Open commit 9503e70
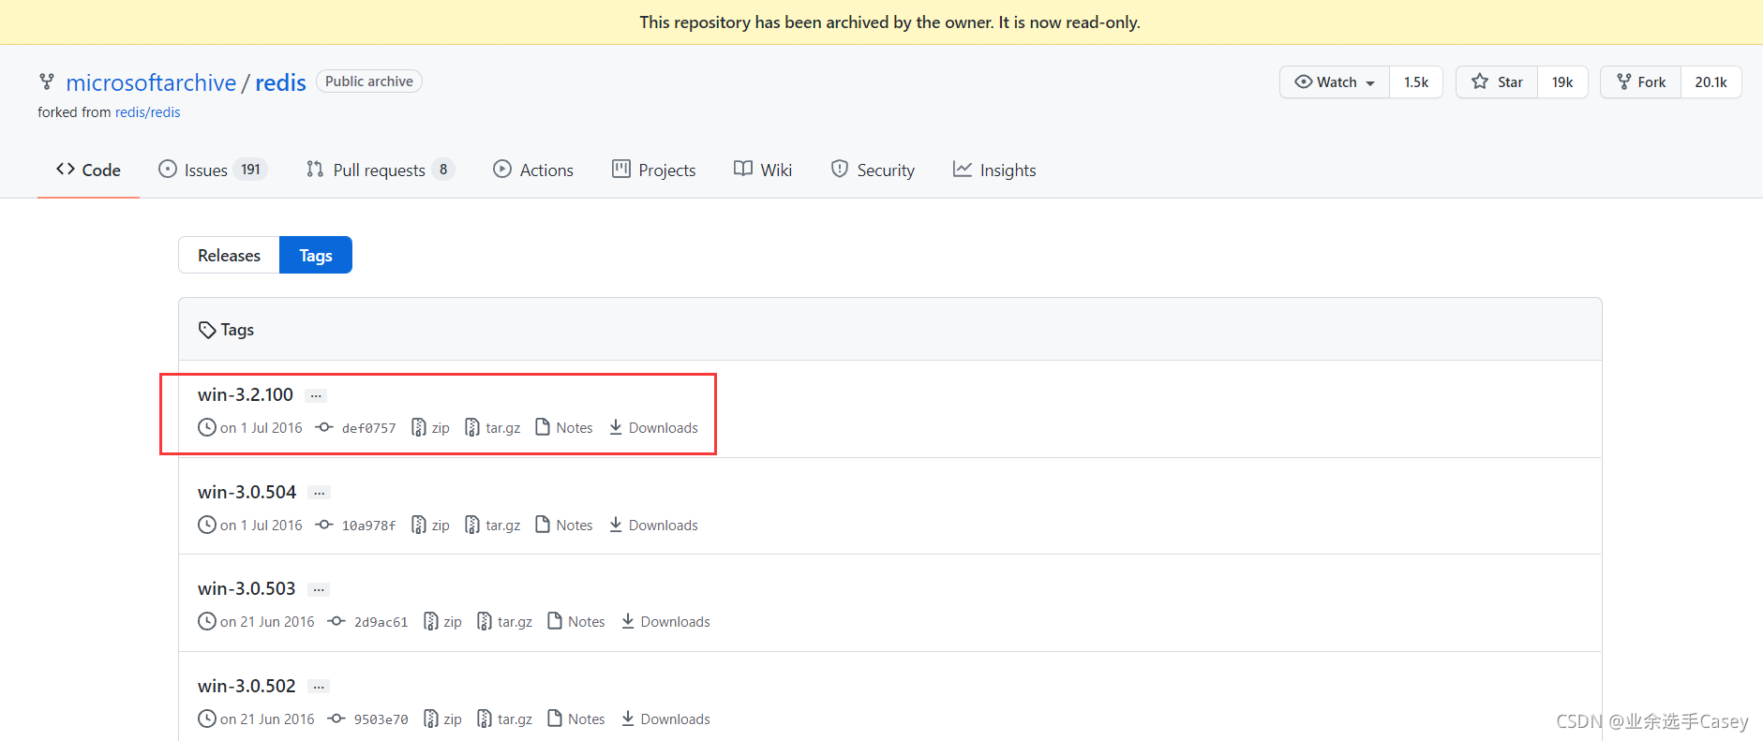 coord(381,719)
